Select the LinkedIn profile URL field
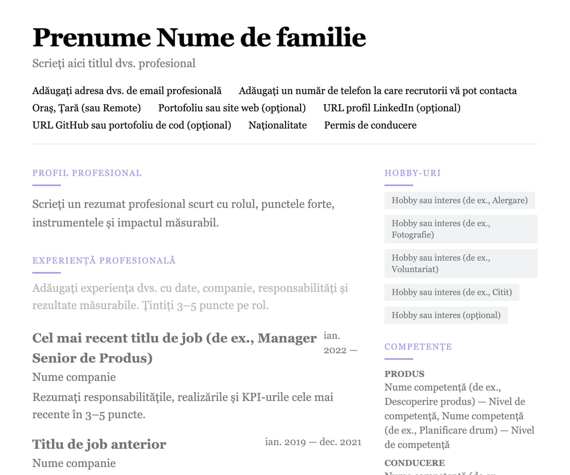 pos(391,108)
